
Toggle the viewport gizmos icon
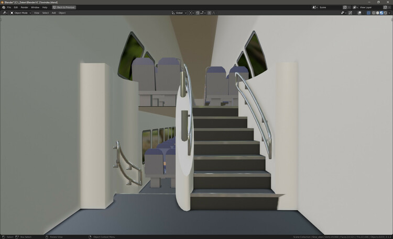coord(351,13)
